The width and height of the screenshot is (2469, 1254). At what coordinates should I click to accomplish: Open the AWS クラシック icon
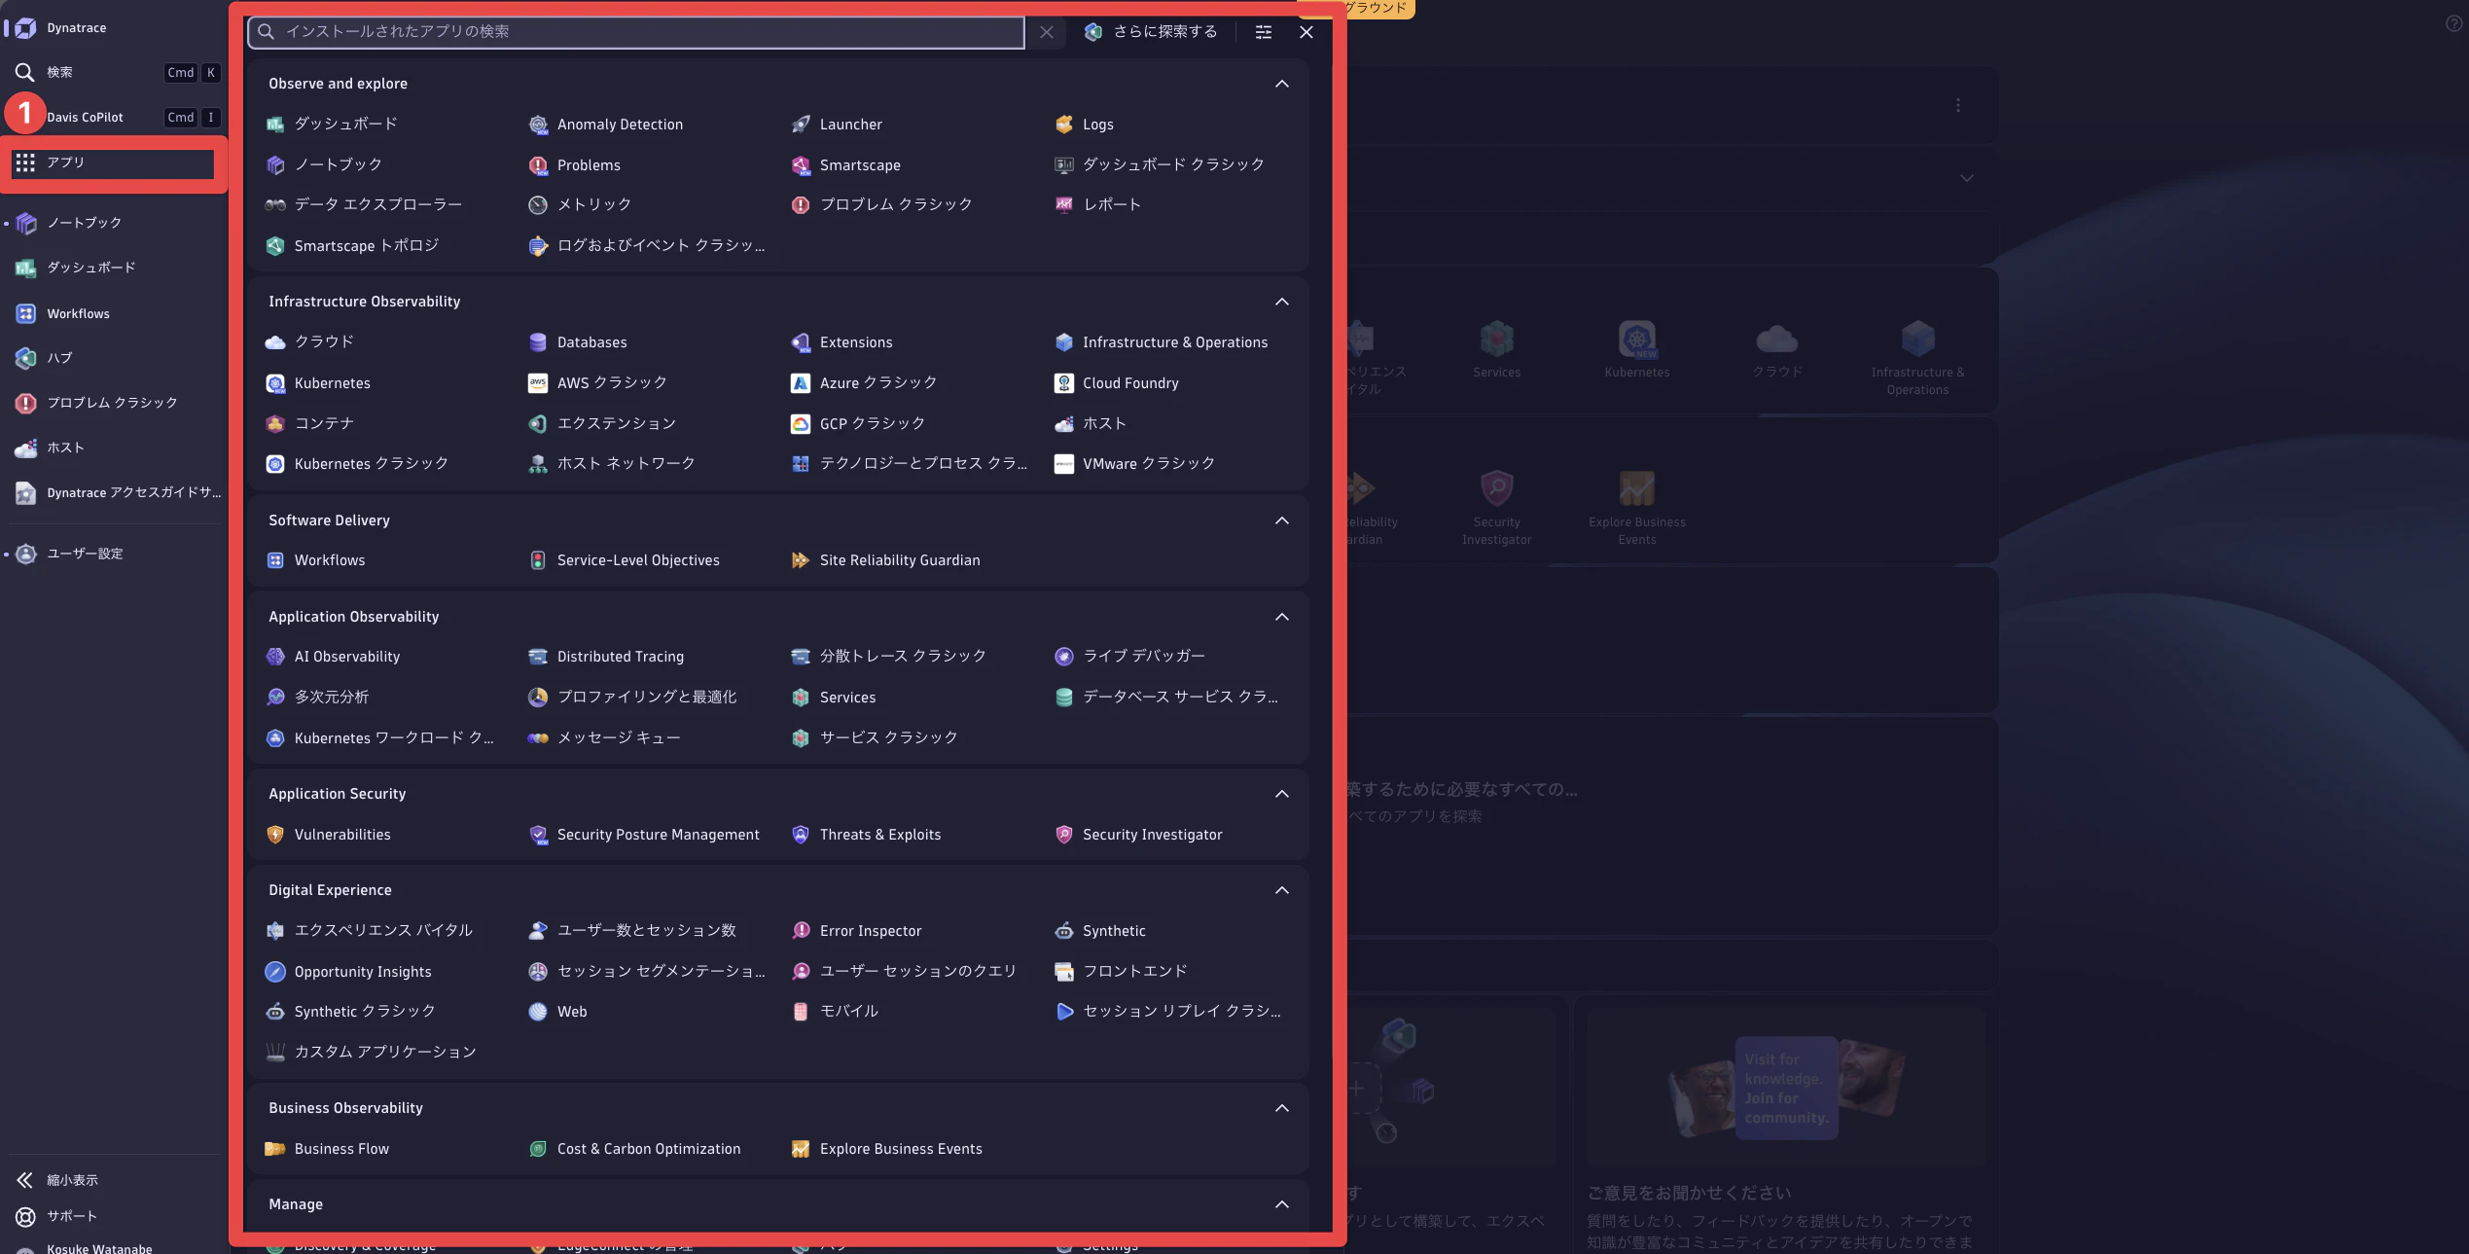(x=538, y=383)
